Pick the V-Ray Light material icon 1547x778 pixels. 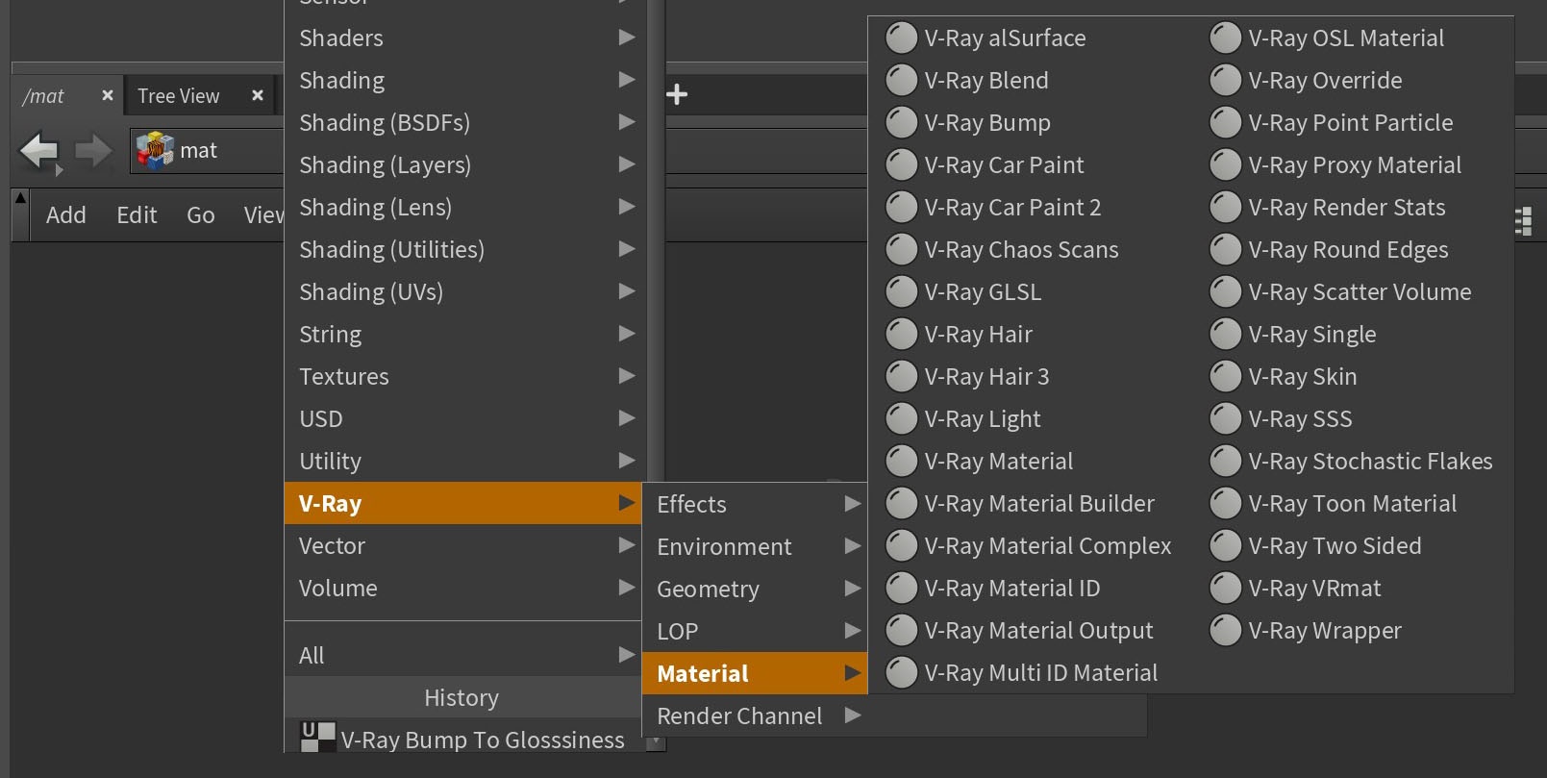coord(901,419)
